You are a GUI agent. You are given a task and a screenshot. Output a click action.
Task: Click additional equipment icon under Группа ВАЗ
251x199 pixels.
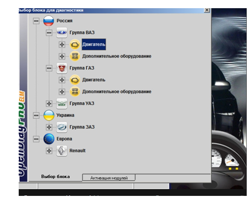75,56
